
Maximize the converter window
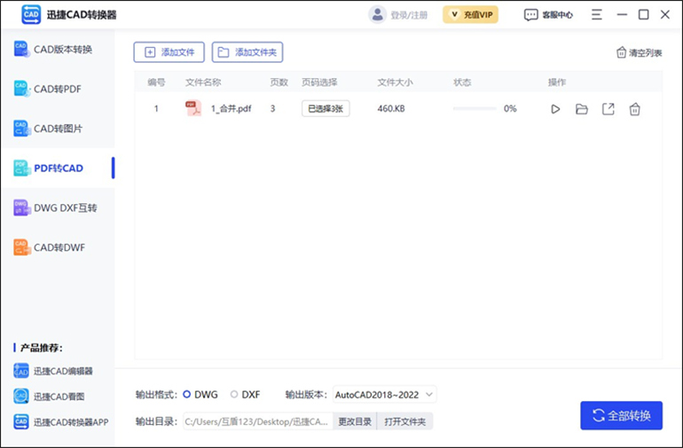pos(643,15)
